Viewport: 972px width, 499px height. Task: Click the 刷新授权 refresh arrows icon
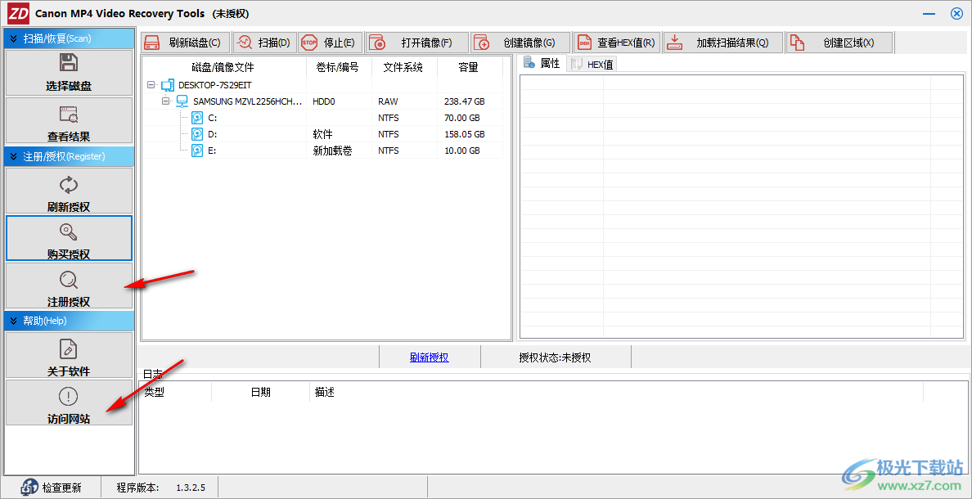point(68,185)
